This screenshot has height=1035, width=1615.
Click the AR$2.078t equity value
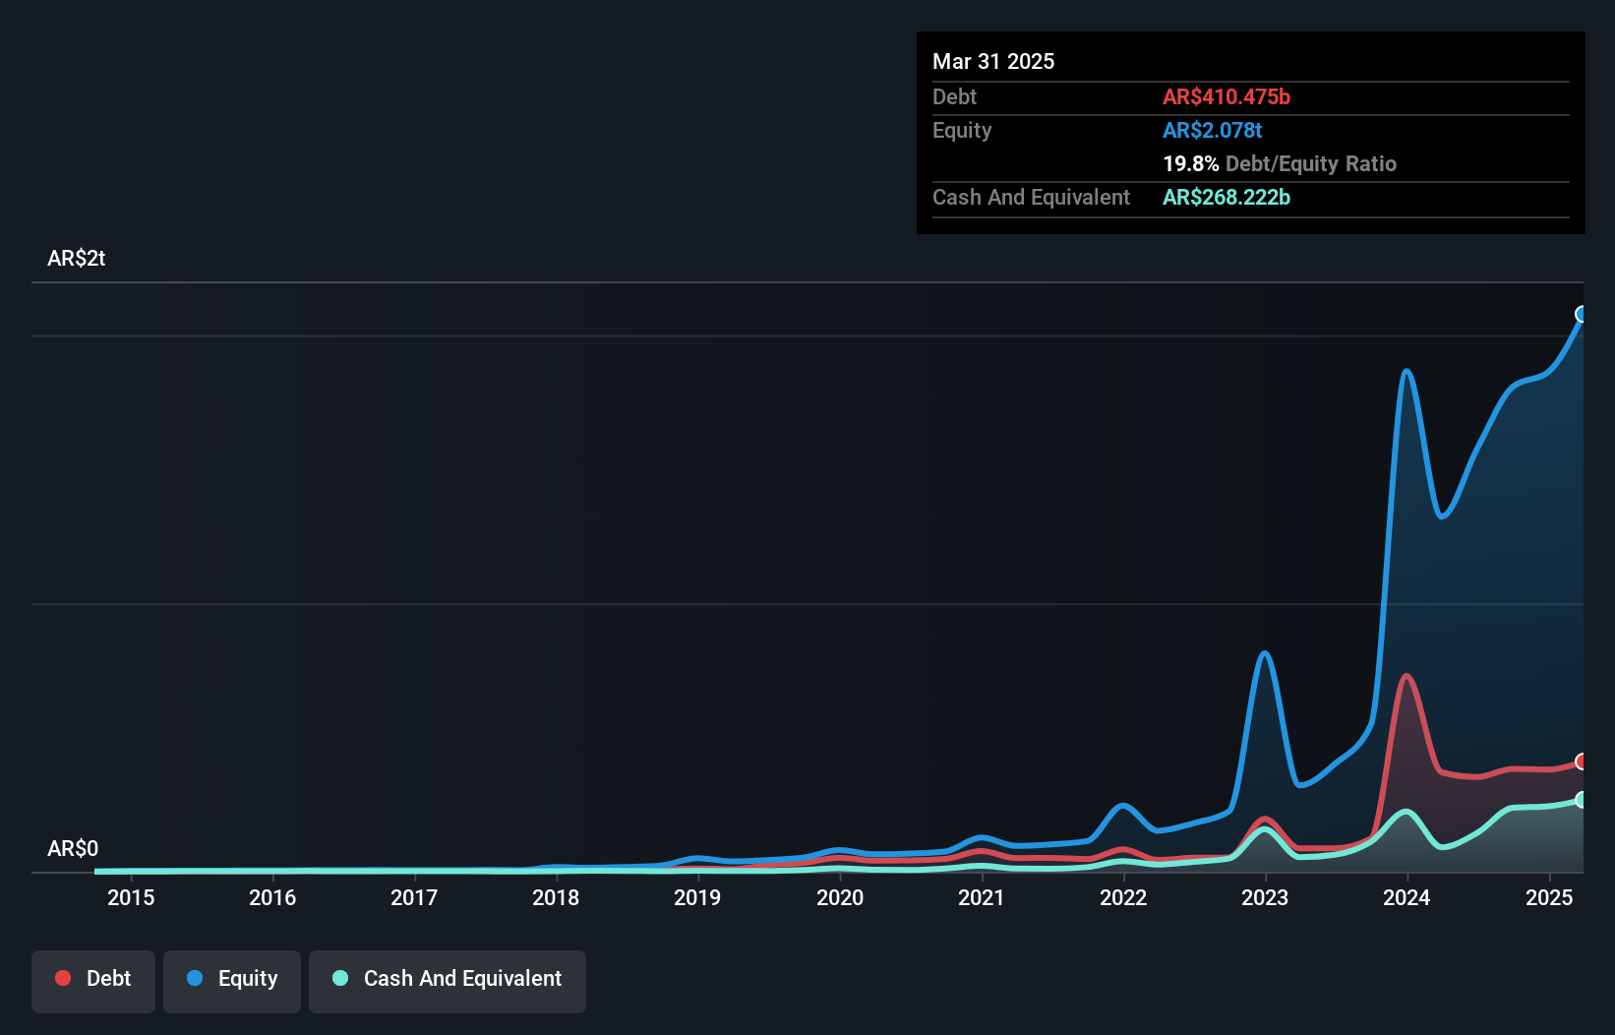[x=1212, y=130]
